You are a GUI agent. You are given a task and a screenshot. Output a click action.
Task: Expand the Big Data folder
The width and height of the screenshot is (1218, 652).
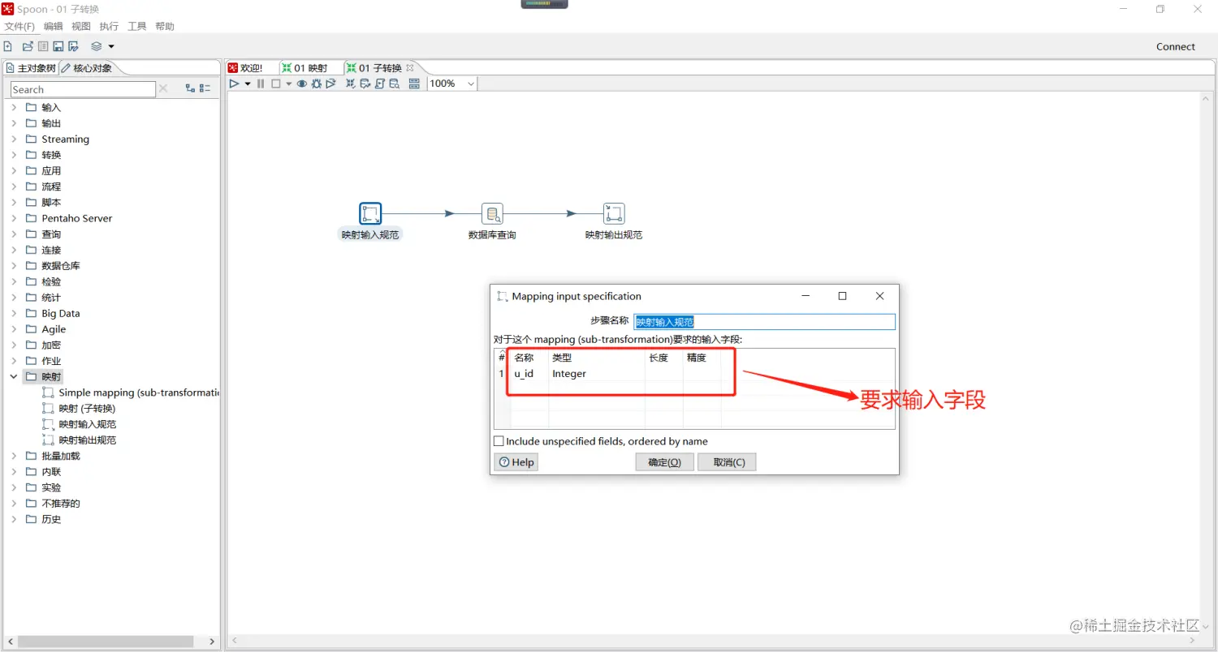pos(14,313)
